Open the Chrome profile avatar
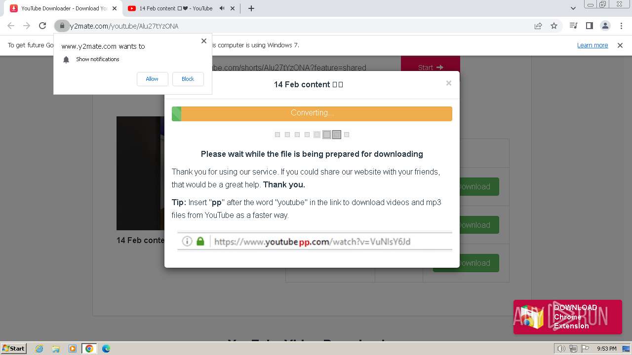 click(605, 26)
